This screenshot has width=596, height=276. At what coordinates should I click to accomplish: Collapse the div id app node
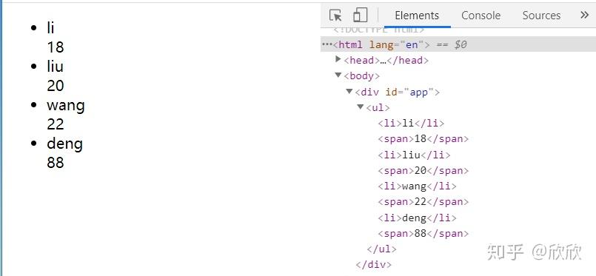pyautogui.click(x=349, y=91)
